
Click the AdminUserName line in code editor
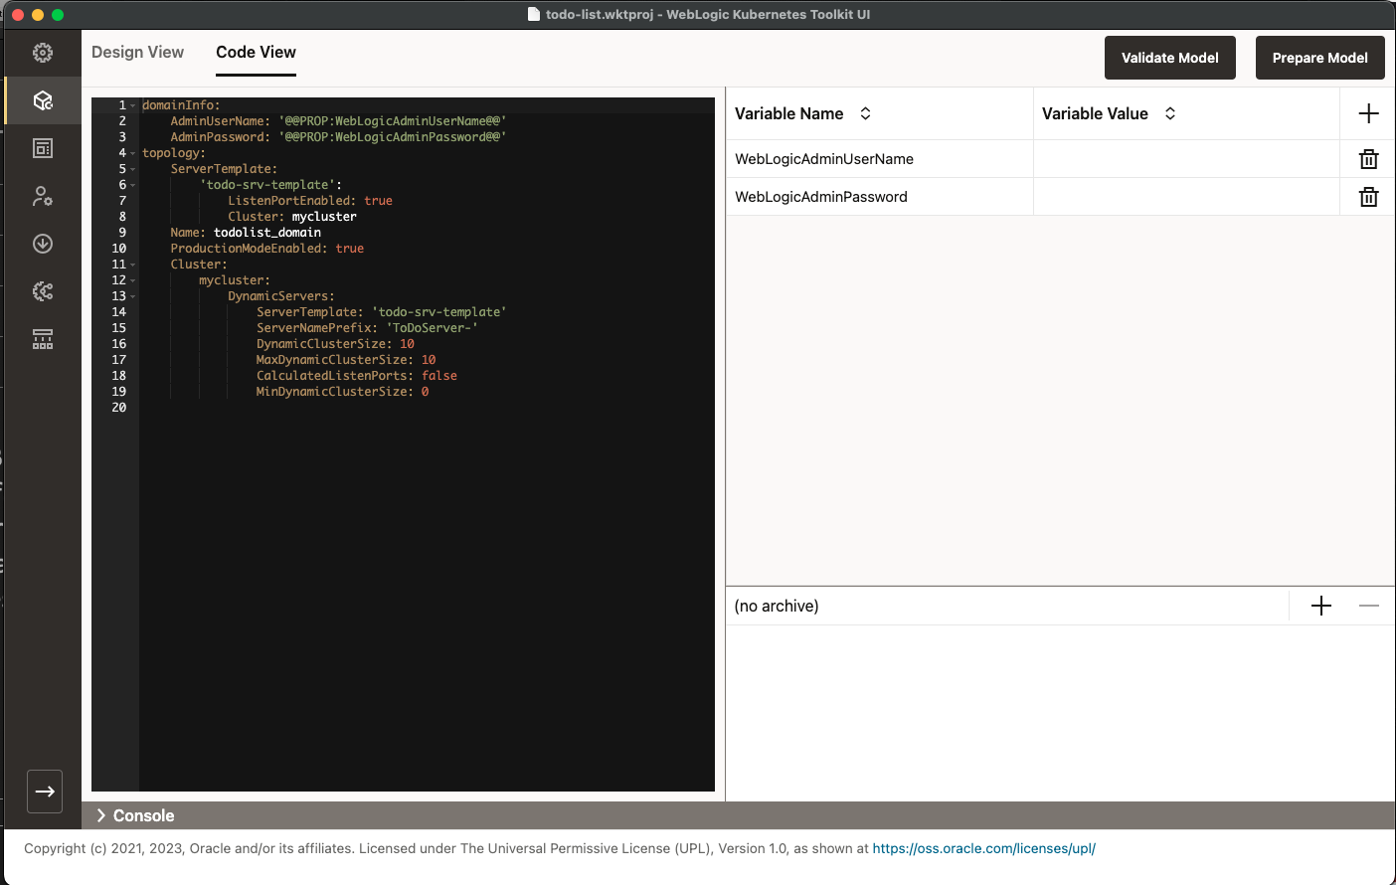[338, 121]
